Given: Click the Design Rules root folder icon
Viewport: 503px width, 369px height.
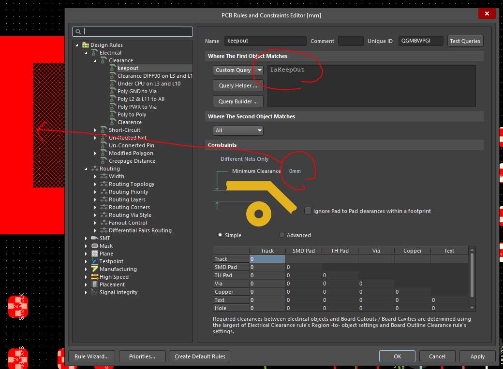Looking at the screenshot, I should 86,45.
